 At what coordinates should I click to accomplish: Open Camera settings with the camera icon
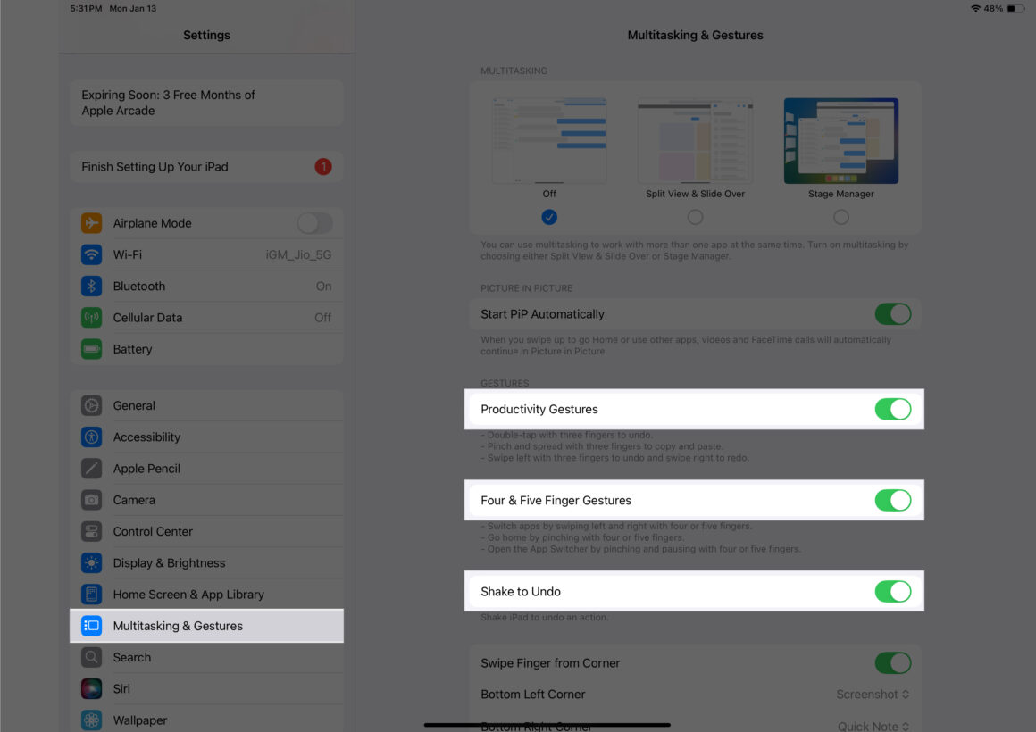tap(91, 500)
